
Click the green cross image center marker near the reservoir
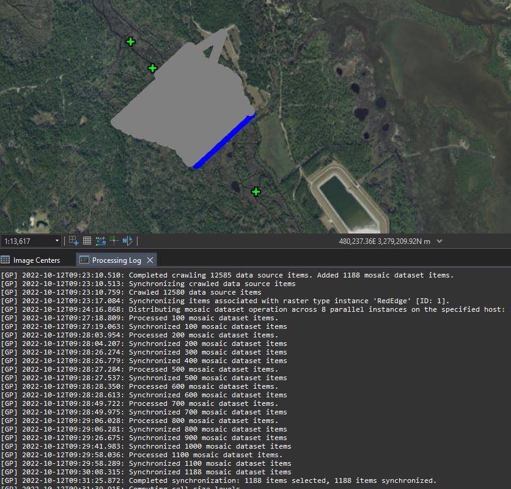[x=256, y=191]
